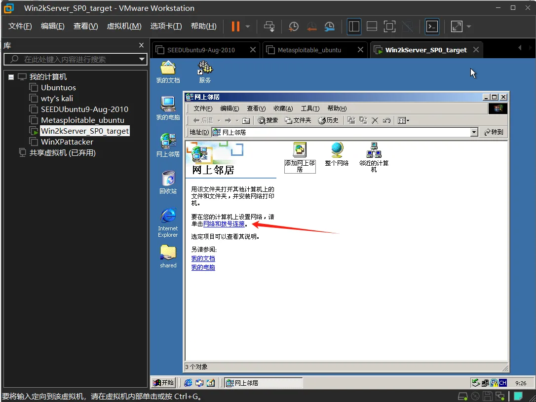Launch Internet Explorer from quick launch
This screenshot has width=536, height=402.
[x=188, y=383]
